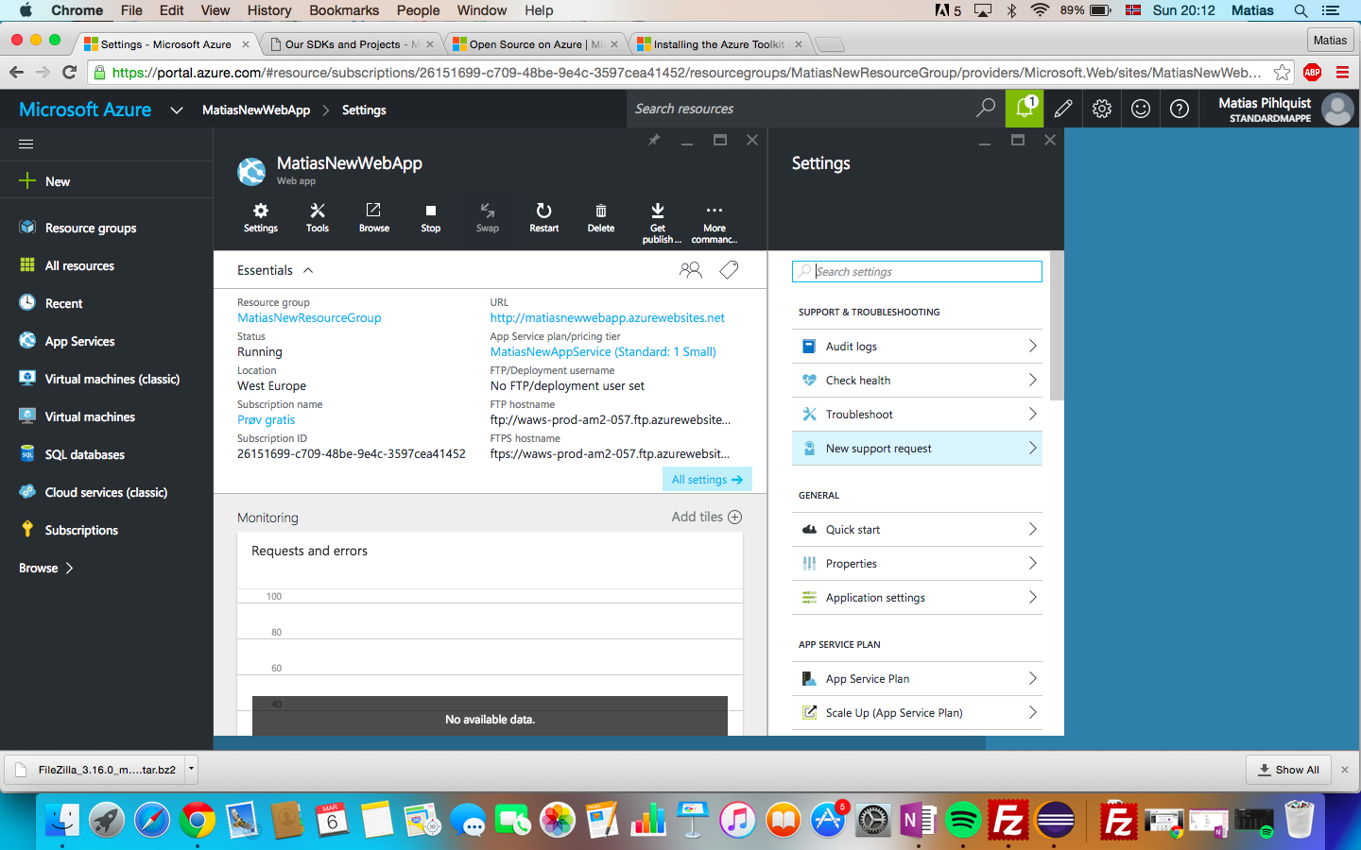Open Chrome Bookmarks menu
The height and width of the screenshot is (850, 1361).
pos(344,10)
